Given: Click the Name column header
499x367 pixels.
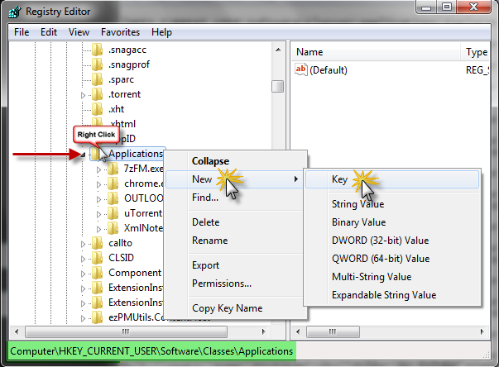Looking at the screenshot, I should [x=309, y=51].
